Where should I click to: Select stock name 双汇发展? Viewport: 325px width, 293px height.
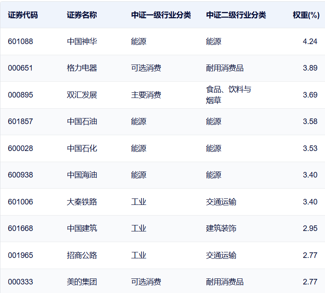[82, 95]
